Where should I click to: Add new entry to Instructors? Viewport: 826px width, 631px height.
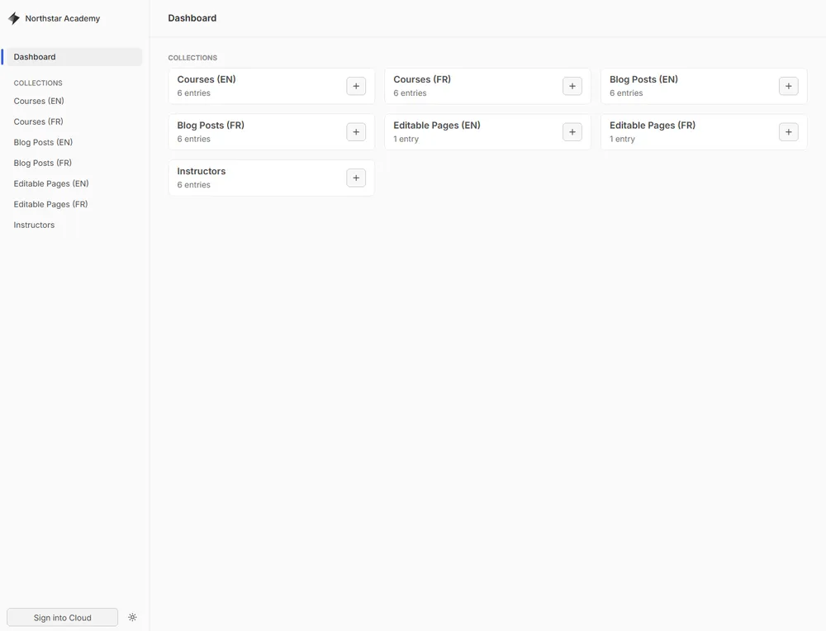[x=356, y=178]
